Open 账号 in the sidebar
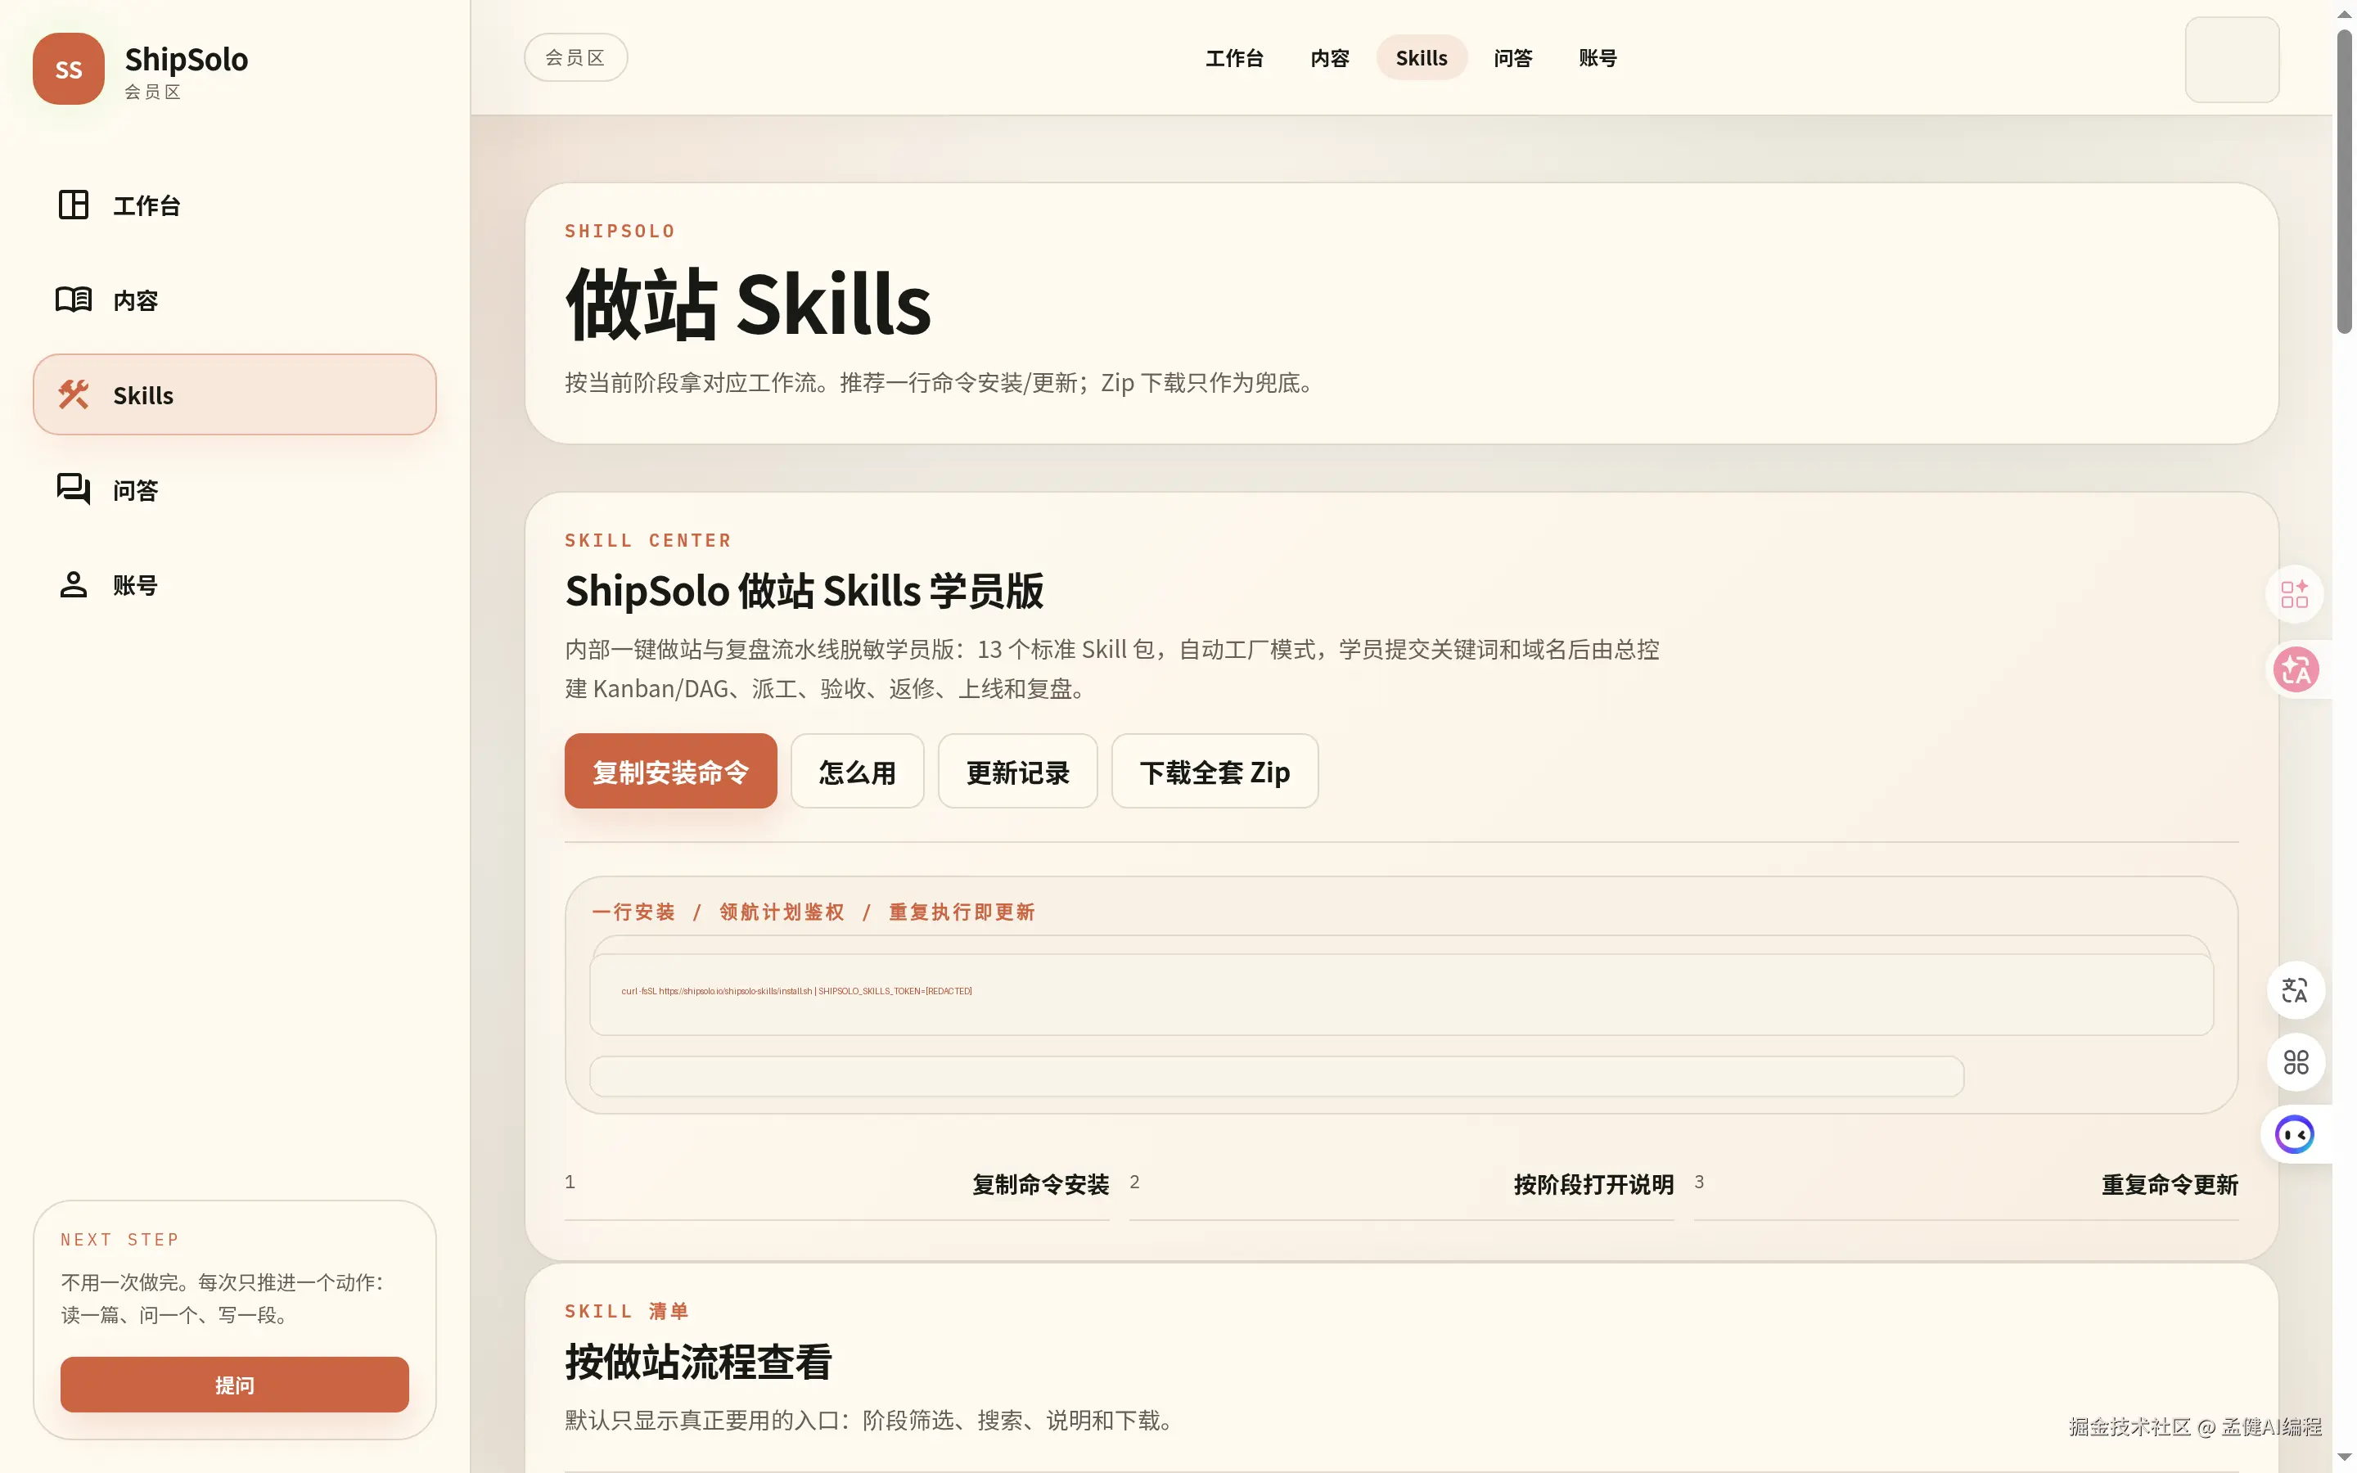The height and width of the screenshot is (1473, 2357). point(234,584)
